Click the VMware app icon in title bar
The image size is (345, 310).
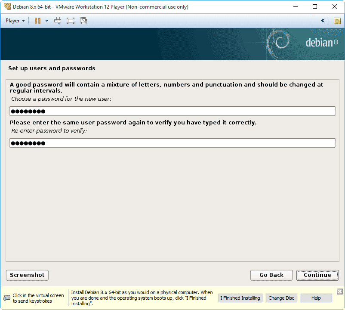[x=7, y=7]
